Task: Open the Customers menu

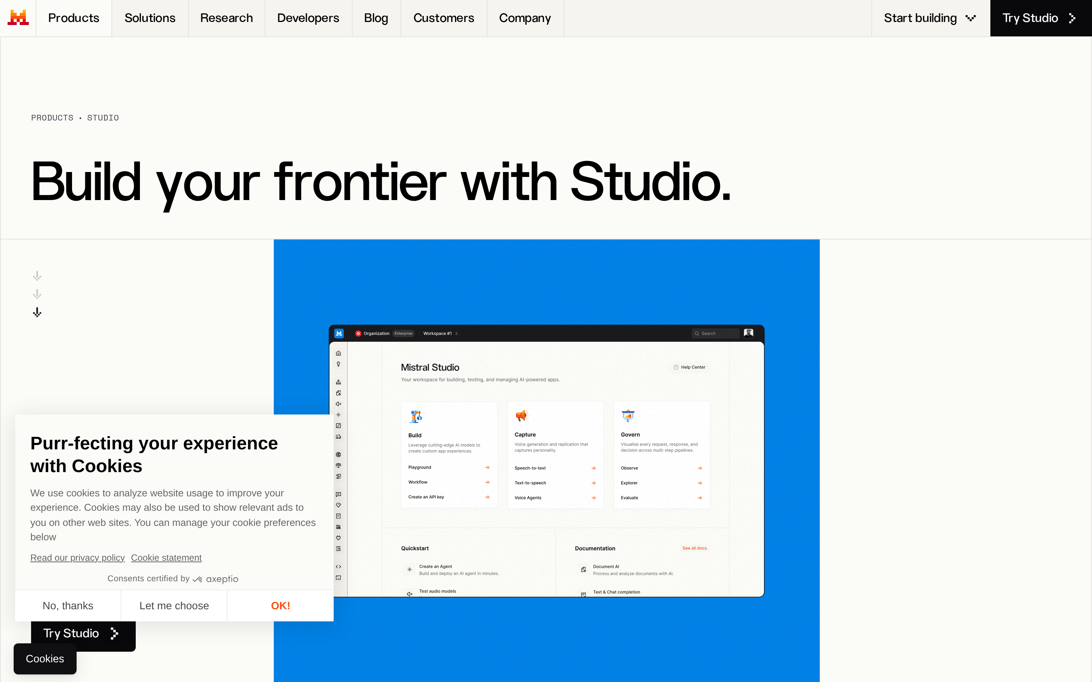Action: click(x=444, y=18)
